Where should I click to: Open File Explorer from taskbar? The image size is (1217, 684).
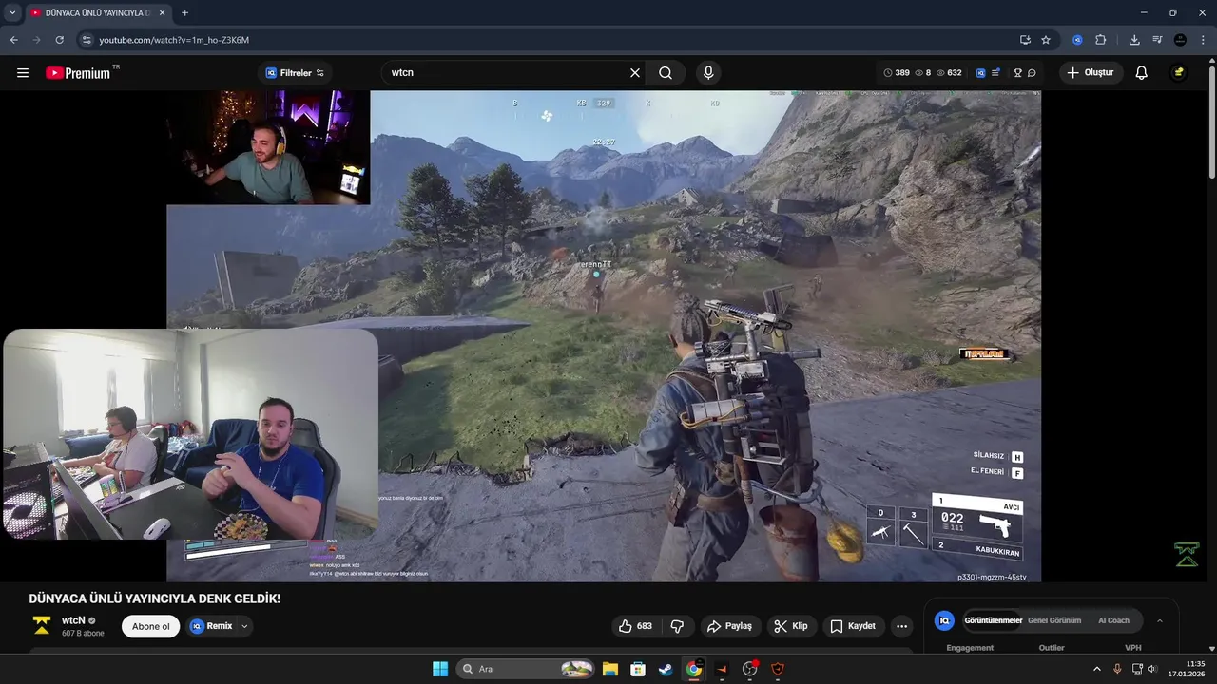coord(609,669)
